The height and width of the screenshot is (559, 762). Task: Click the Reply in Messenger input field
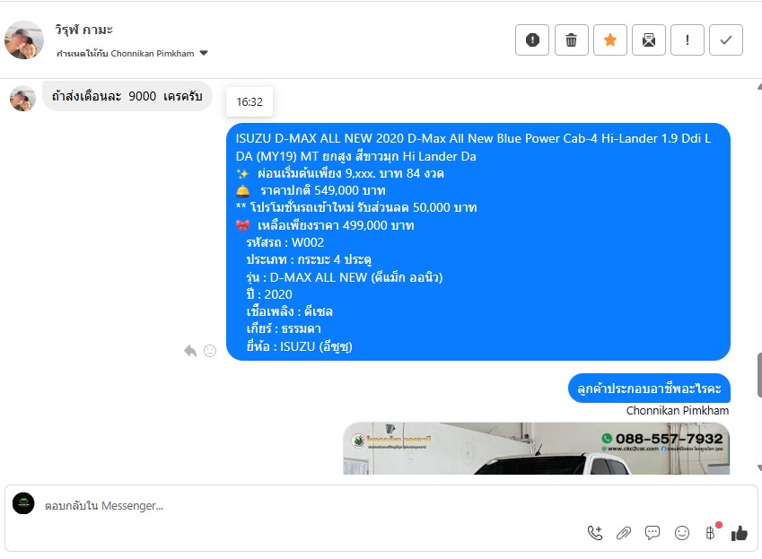point(311,506)
